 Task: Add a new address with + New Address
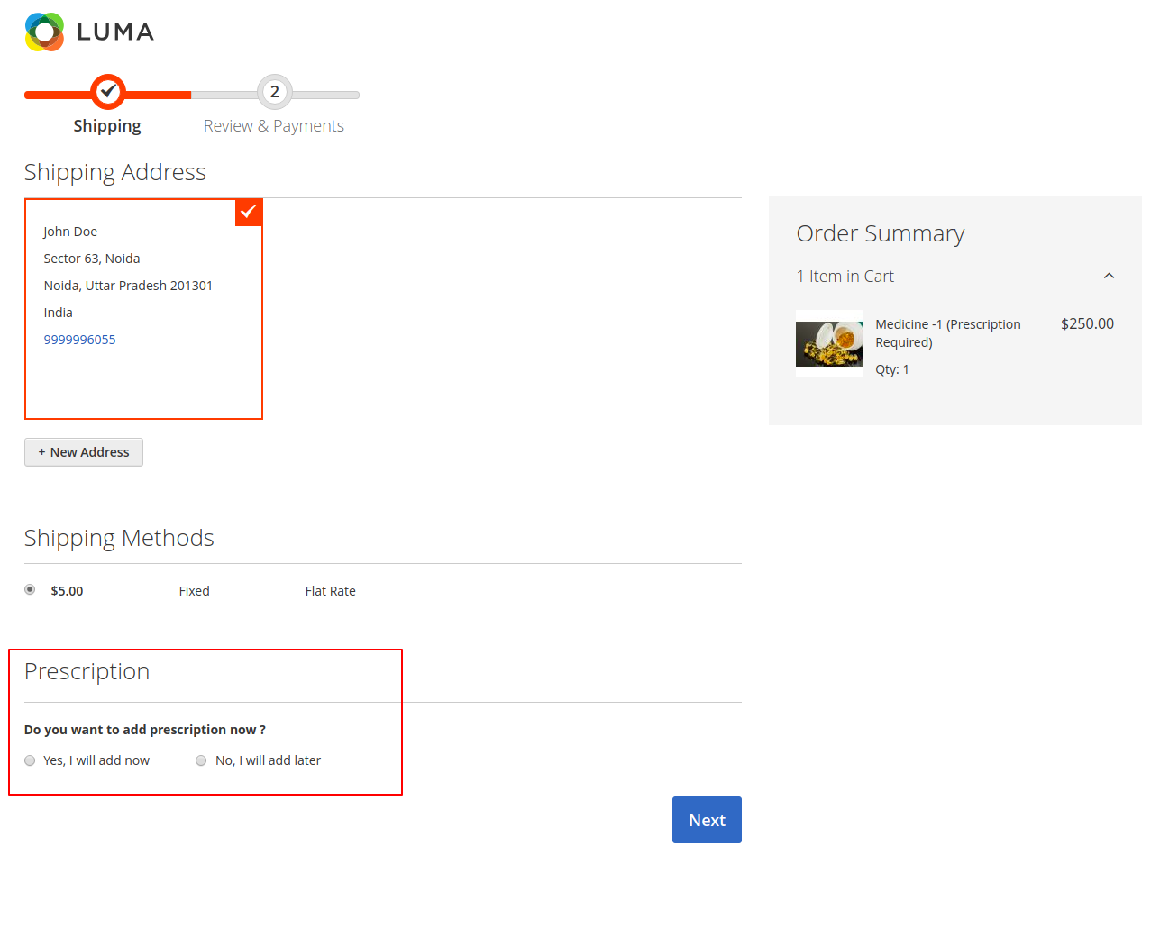point(84,452)
